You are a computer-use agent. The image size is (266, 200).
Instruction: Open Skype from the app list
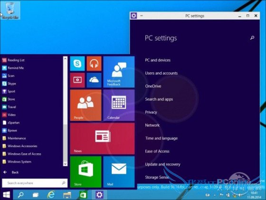click(9, 83)
